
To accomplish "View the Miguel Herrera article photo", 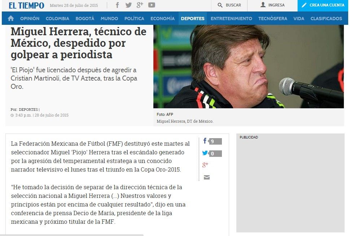I will tap(249, 67).
